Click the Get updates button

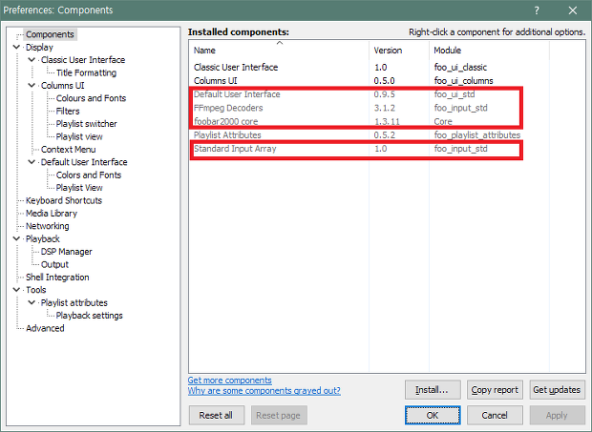point(557,389)
